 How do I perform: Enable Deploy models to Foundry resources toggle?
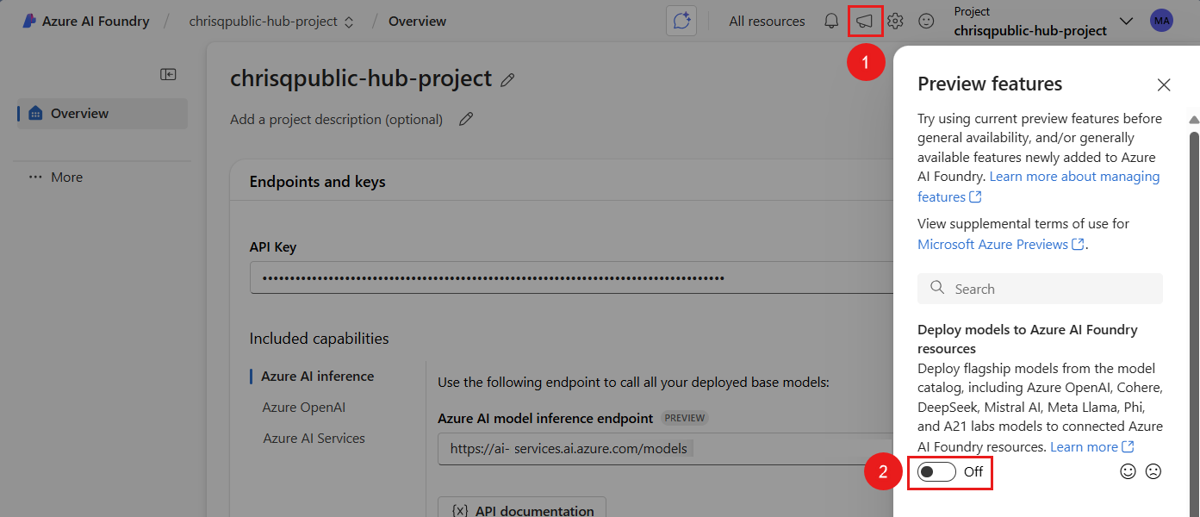tap(936, 471)
